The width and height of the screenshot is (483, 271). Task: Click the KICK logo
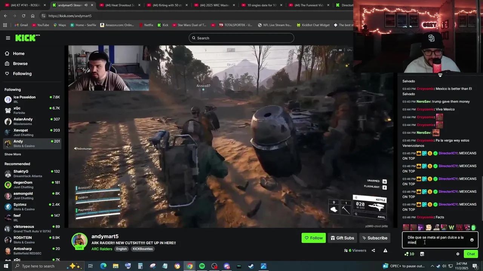pyautogui.click(x=28, y=38)
